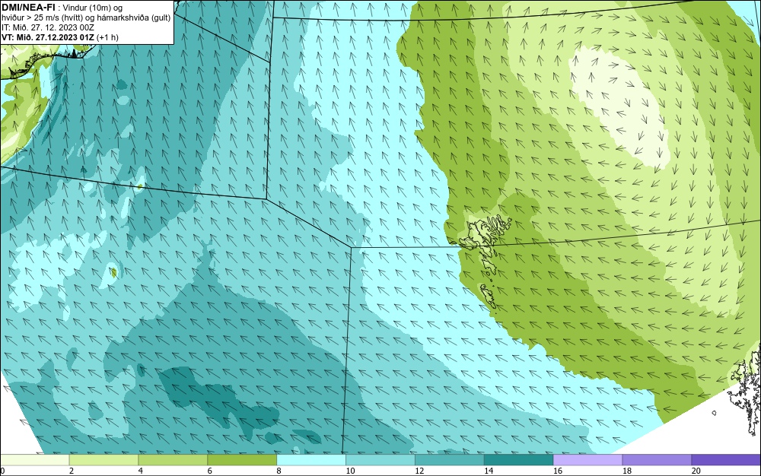Click the DMI/NEA-FI title text

coord(28,7)
